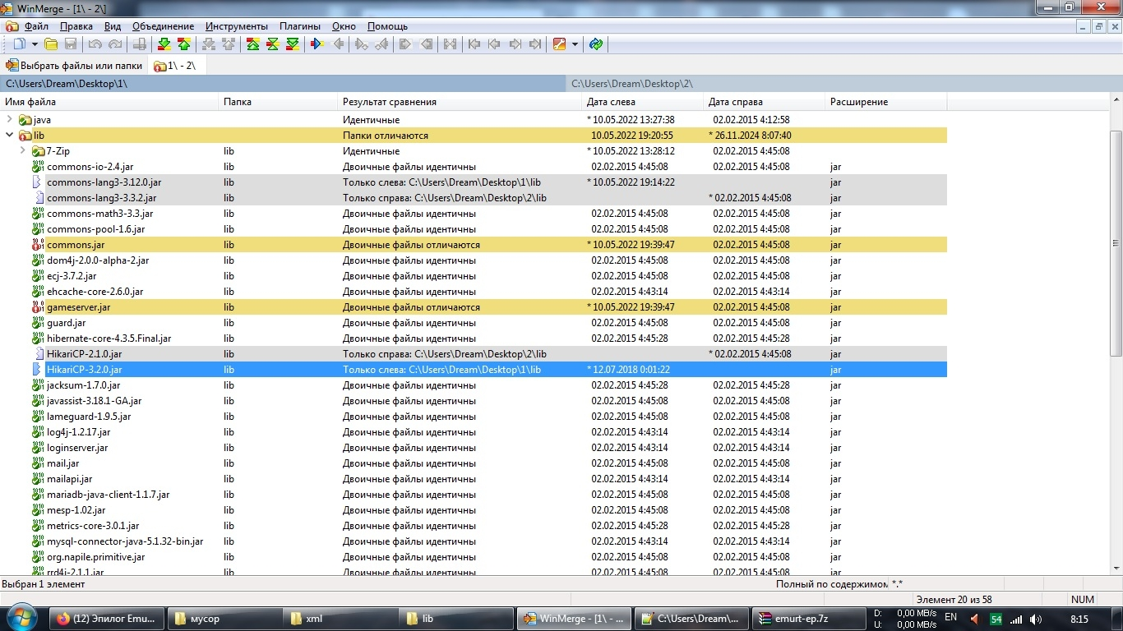Screen dimensions: 1123x631
Task: Select commons-io-2.4.jar file
Action: (90, 167)
